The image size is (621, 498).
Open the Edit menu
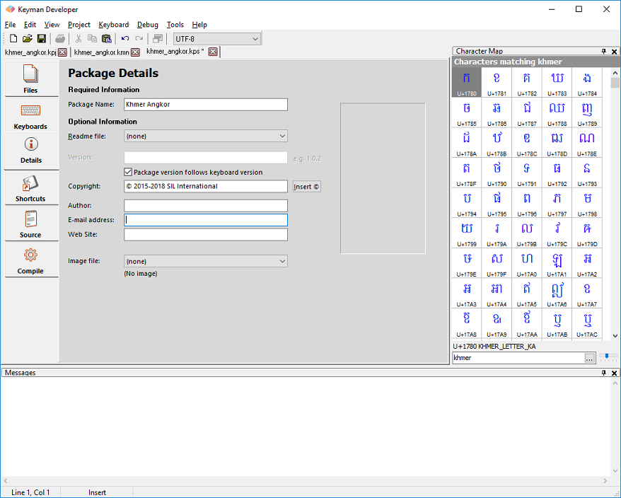tap(30, 25)
